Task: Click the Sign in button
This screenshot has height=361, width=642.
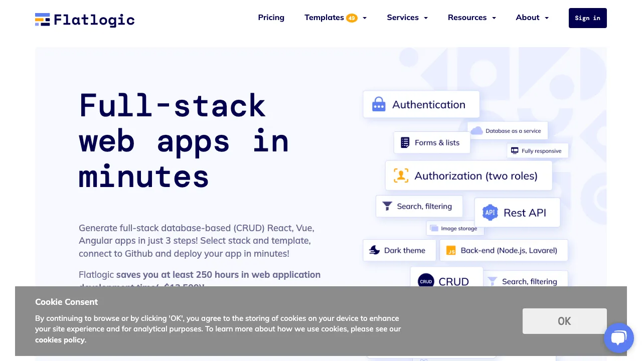Action: click(x=588, y=18)
